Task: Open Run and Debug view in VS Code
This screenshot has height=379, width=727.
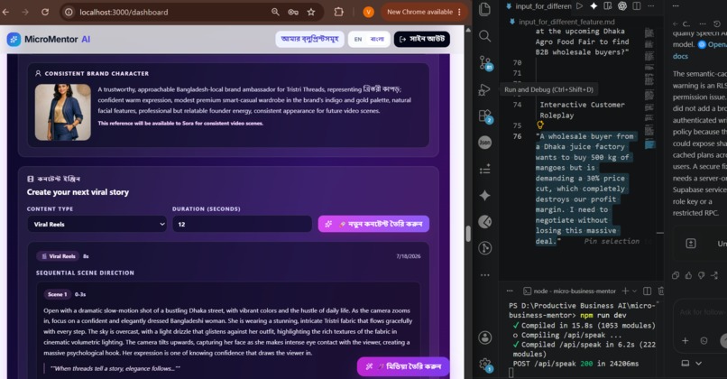Action: click(x=485, y=89)
